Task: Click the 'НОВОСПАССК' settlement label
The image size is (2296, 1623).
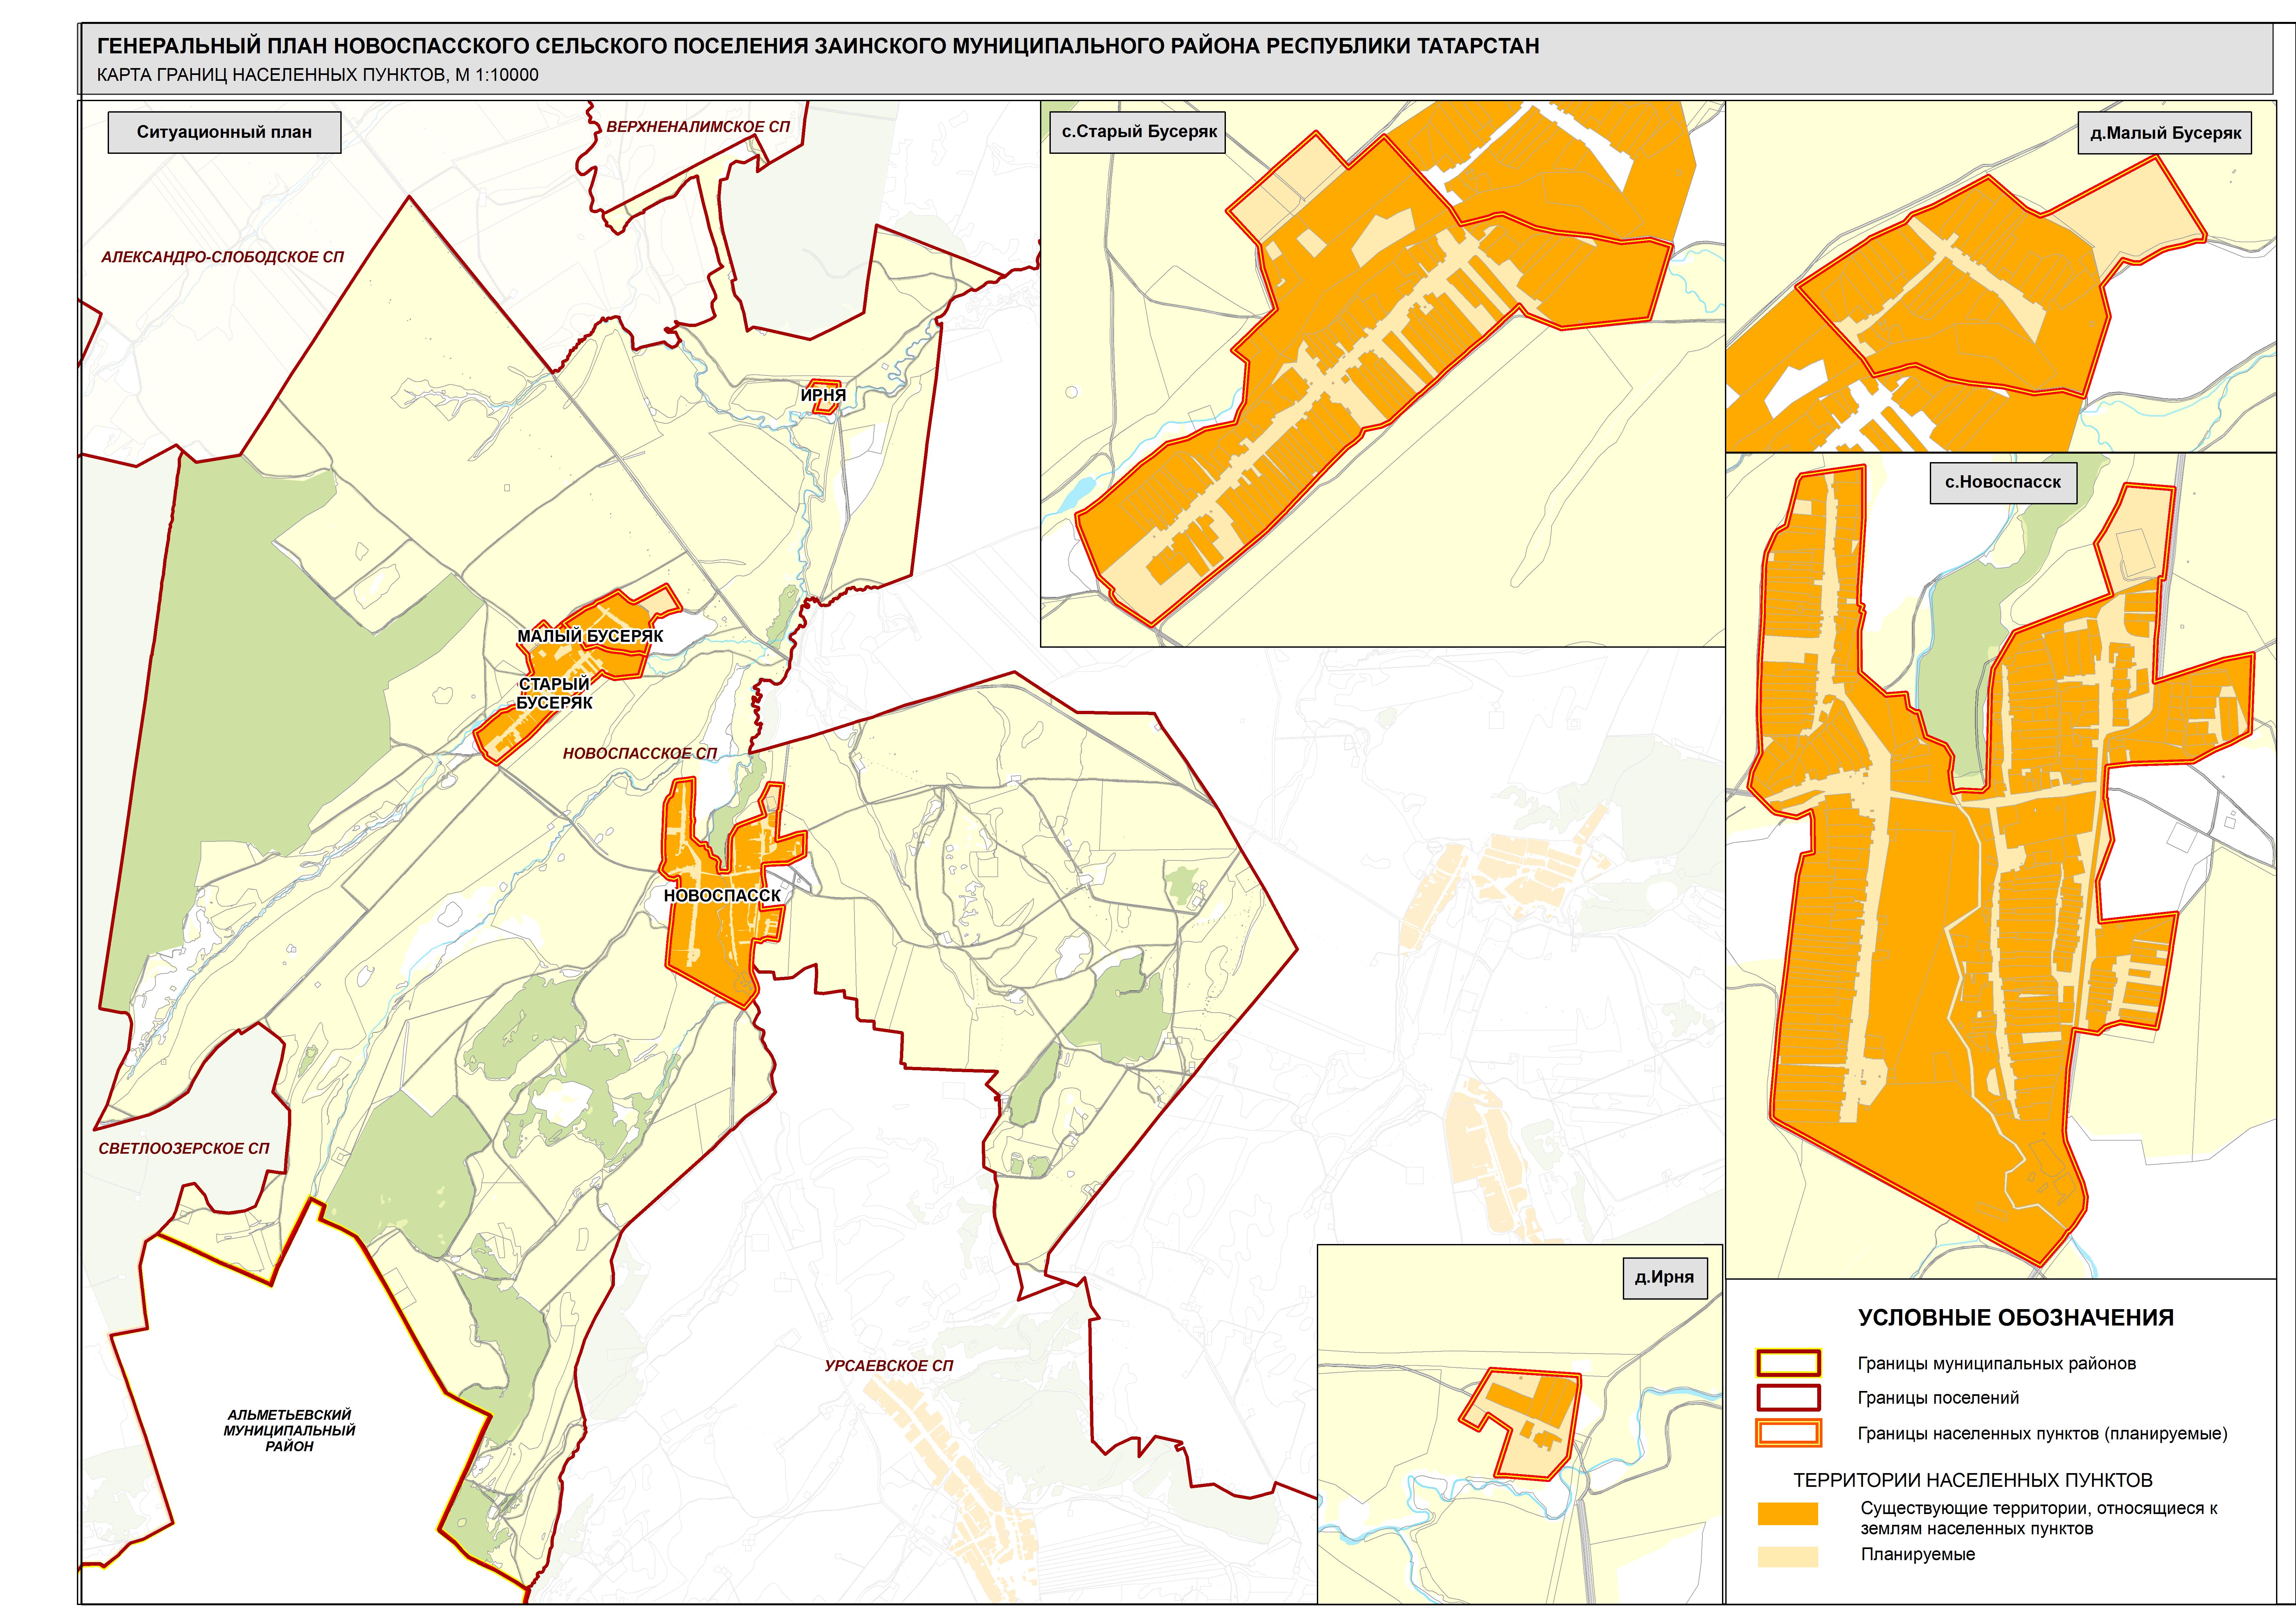Action: 722,896
